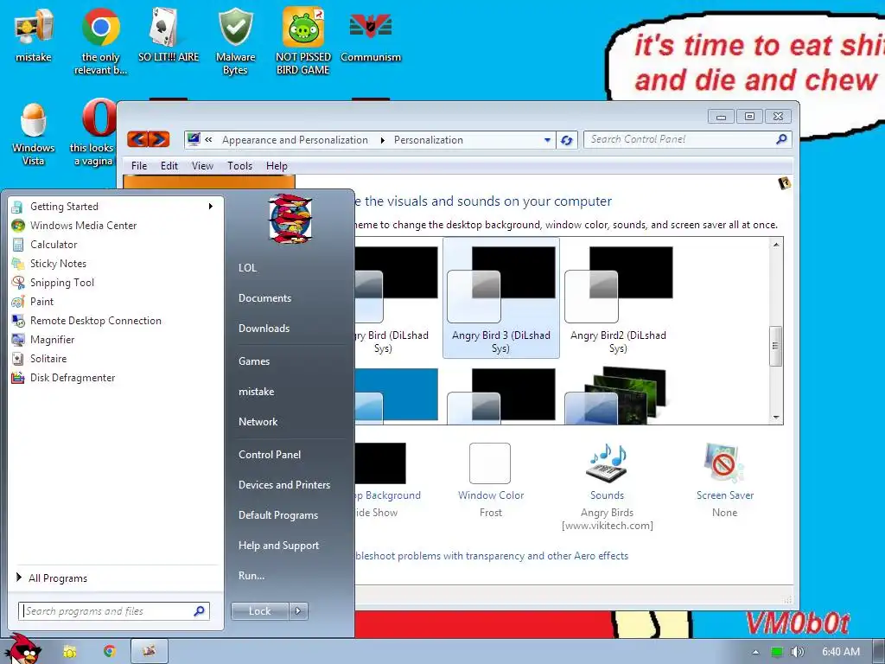This screenshot has height=664, width=885.
Task: Select Angry Bird2 (DiLshad Sys) theme
Action: (x=619, y=298)
